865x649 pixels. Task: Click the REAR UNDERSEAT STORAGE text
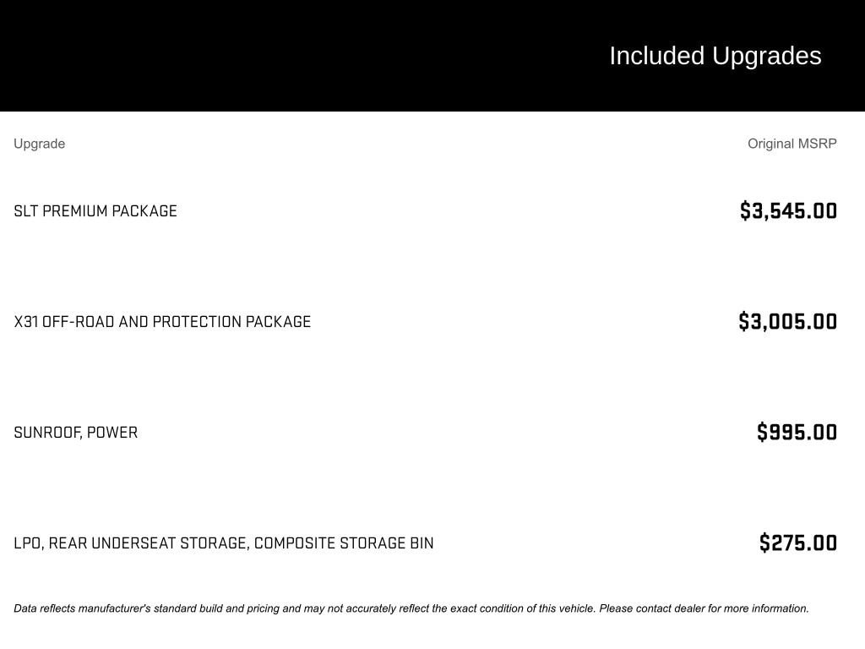point(148,543)
